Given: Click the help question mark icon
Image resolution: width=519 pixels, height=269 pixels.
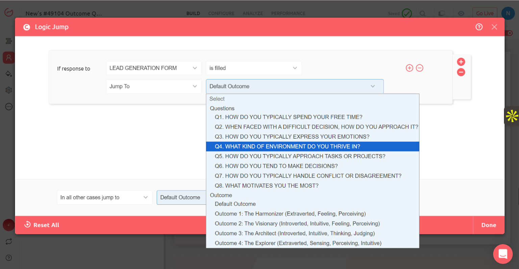Looking at the screenshot, I should pos(479,27).
